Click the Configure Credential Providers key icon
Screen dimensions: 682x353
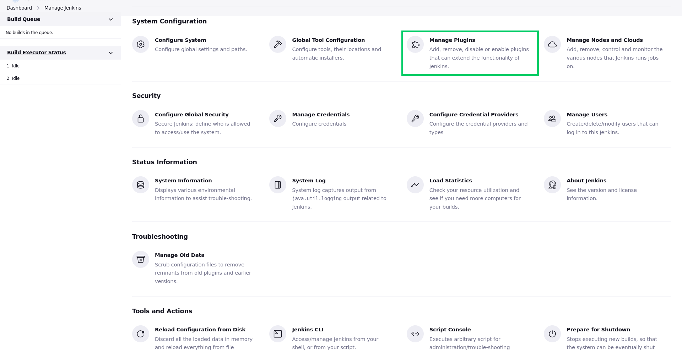(415, 118)
